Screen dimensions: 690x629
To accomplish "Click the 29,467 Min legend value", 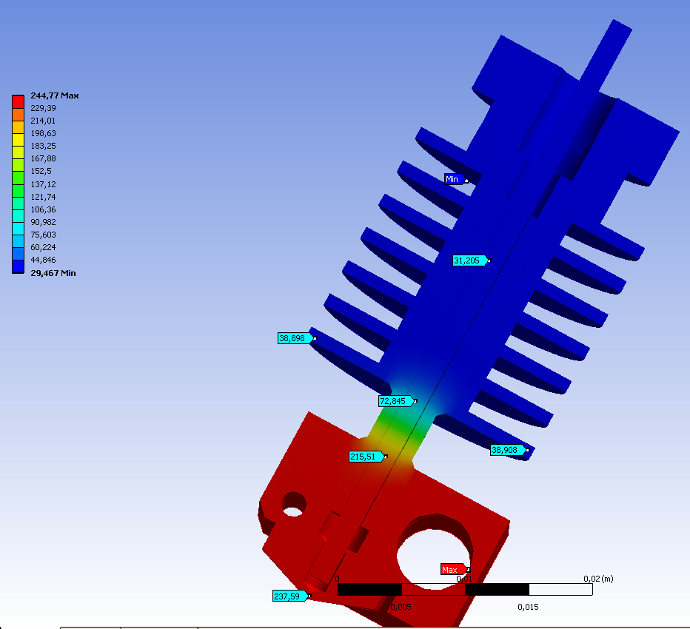I will [53, 273].
